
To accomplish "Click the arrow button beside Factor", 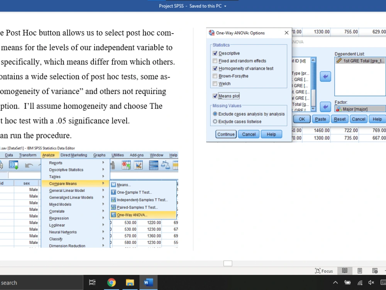I will click(x=325, y=107).
